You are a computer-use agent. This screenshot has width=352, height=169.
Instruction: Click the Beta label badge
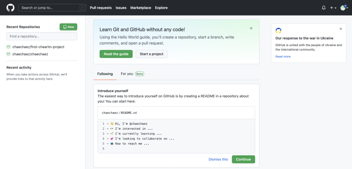pos(140,74)
